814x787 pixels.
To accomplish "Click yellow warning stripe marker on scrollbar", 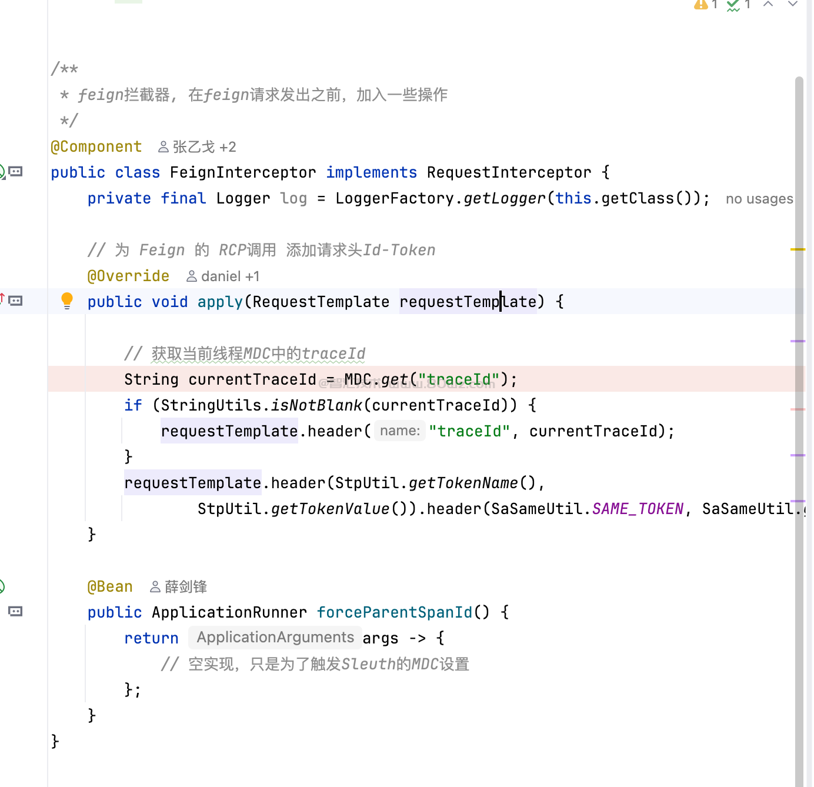I will pyautogui.click(x=797, y=249).
